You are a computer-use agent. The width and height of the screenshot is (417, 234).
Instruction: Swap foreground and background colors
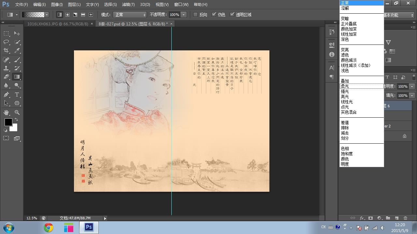[x=16, y=120]
